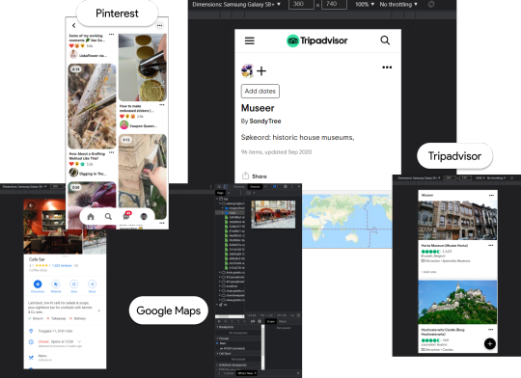521x378 pixels.
Task: Open Cafe Sør reviews link
Action: coord(62,266)
